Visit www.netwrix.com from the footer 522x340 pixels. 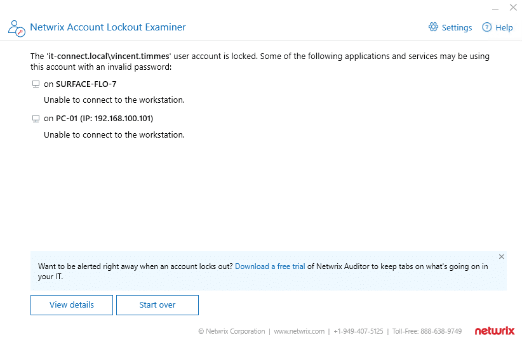click(x=299, y=331)
